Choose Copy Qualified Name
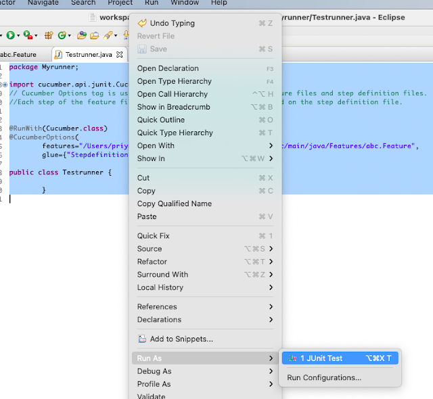433x399 pixels. click(x=205, y=204)
